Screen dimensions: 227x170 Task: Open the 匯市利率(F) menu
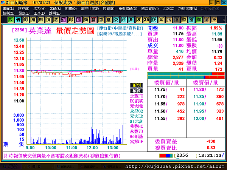90,9
